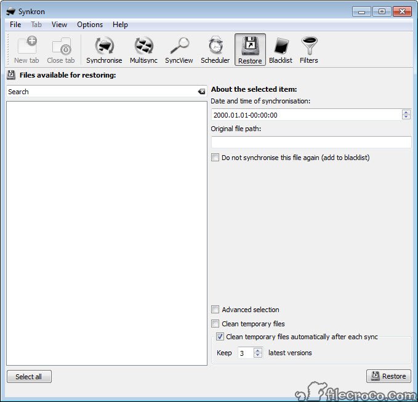Select the Restore toolbar icon
418x402 pixels.
click(x=250, y=50)
